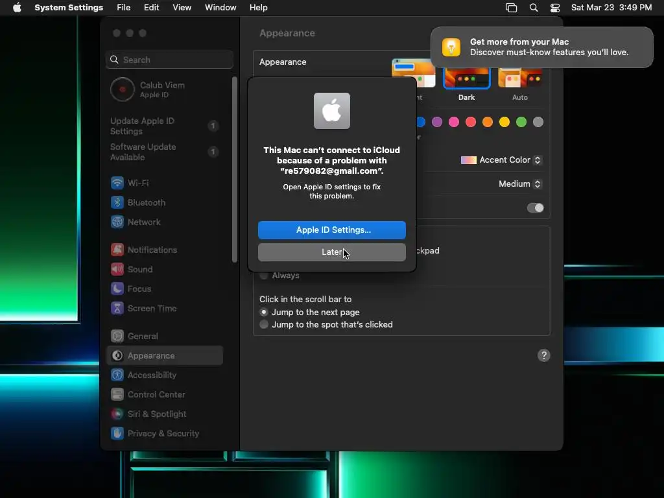Click the Apple ID Settings button
Viewport: 664px width, 498px height.
[331, 230]
